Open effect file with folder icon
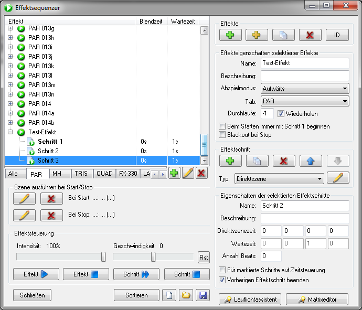Image resolution: width=362 pixels, height=310 pixels. [186, 295]
